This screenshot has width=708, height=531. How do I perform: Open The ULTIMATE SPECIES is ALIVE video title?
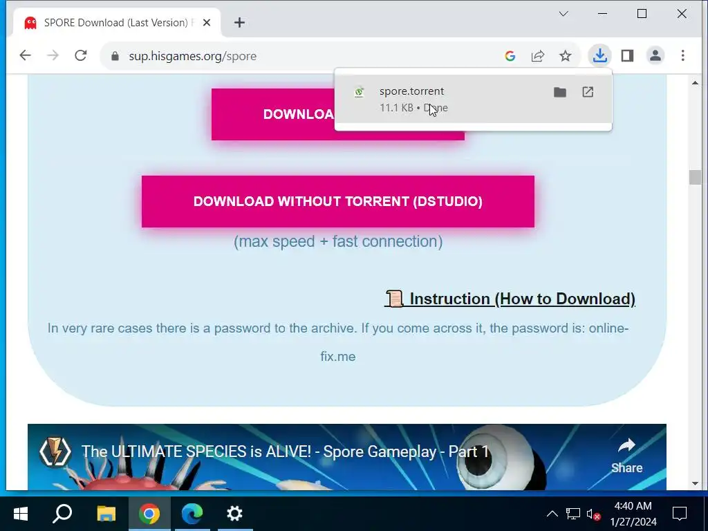coord(285,451)
